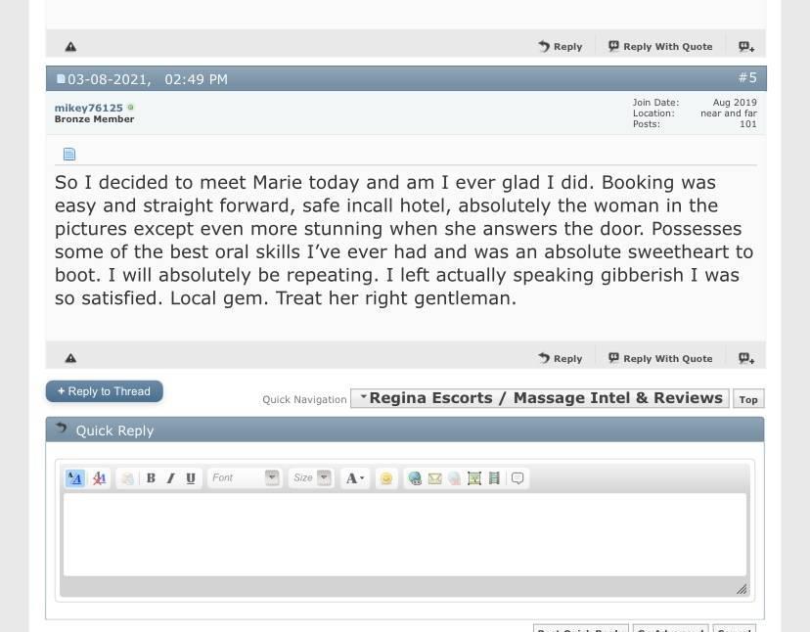Screen dimensions: 810x632
Task: Click inside the Quick Reply text area
Action: coord(404,534)
